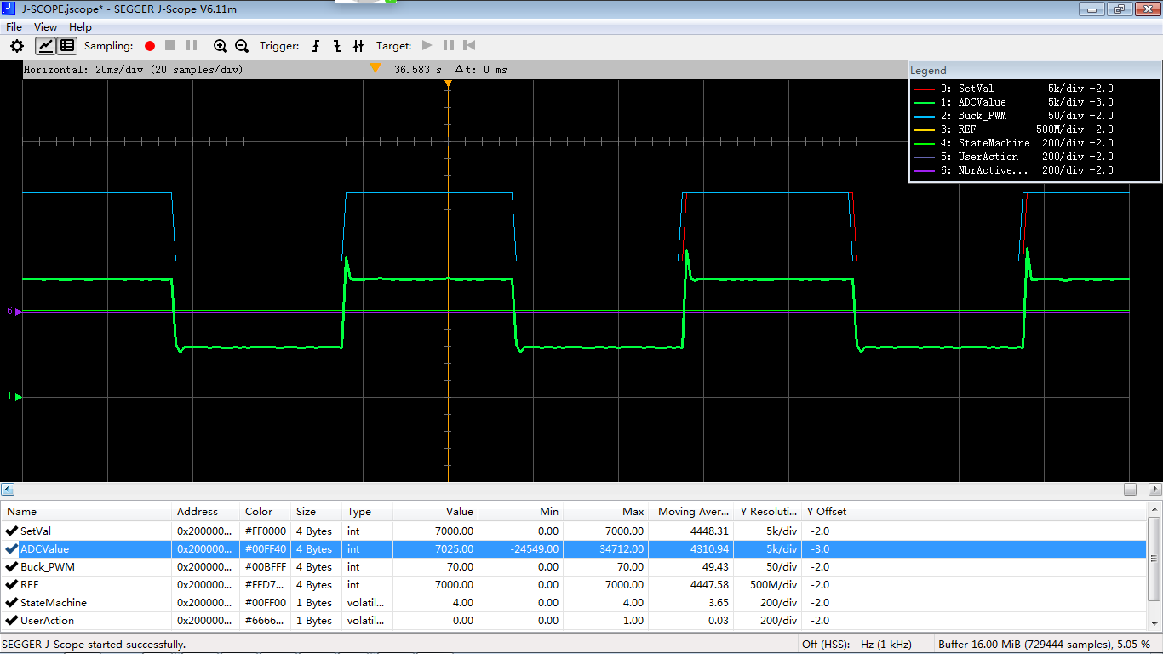Toggle ADCValue checkmark
Image resolution: width=1163 pixels, height=654 pixels.
click(x=11, y=548)
